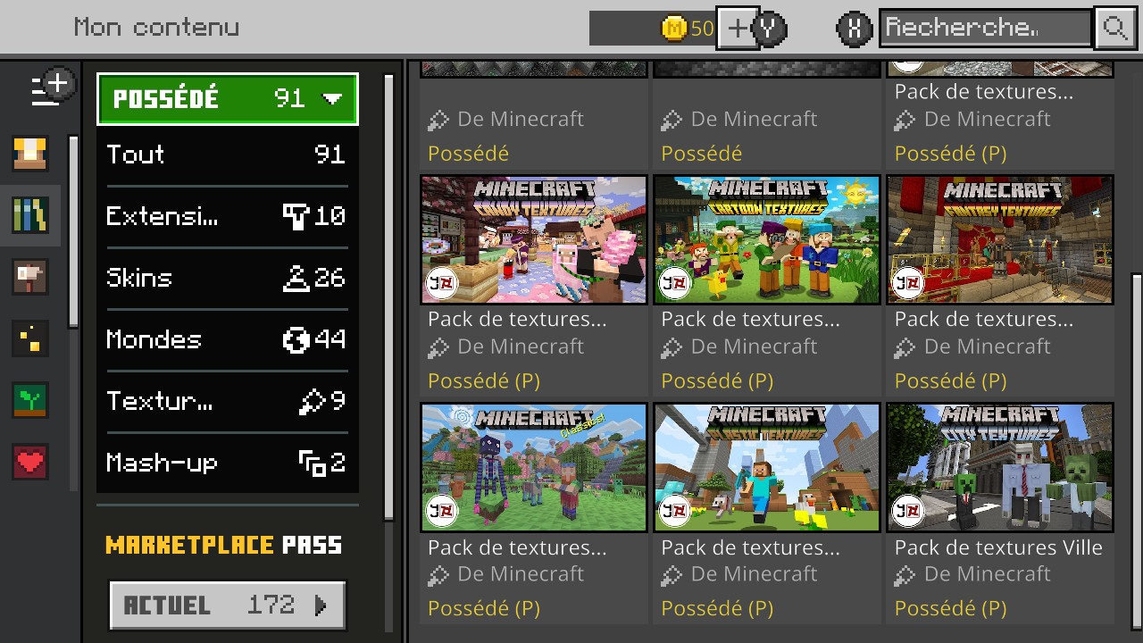Select the skin character head sidebar icon

click(x=30, y=154)
